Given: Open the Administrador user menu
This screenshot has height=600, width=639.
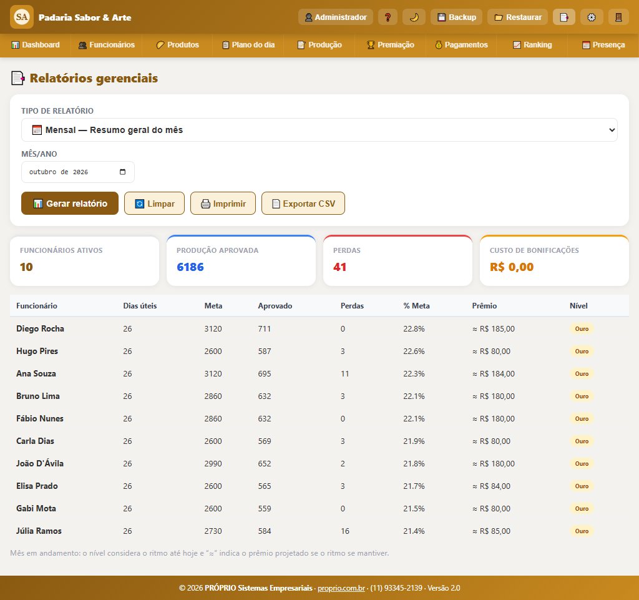Looking at the screenshot, I should tap(335, 17).
